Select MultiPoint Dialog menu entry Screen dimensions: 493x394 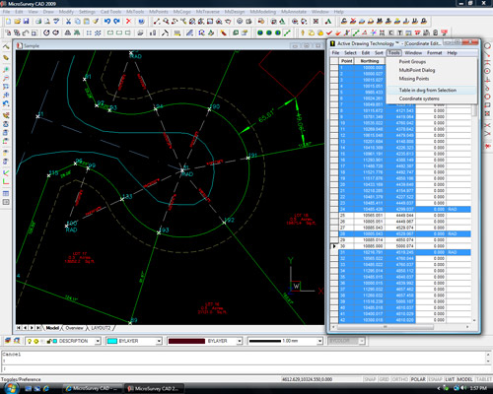point(417,70)
